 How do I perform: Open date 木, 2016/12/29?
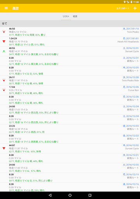pos(131,68)
